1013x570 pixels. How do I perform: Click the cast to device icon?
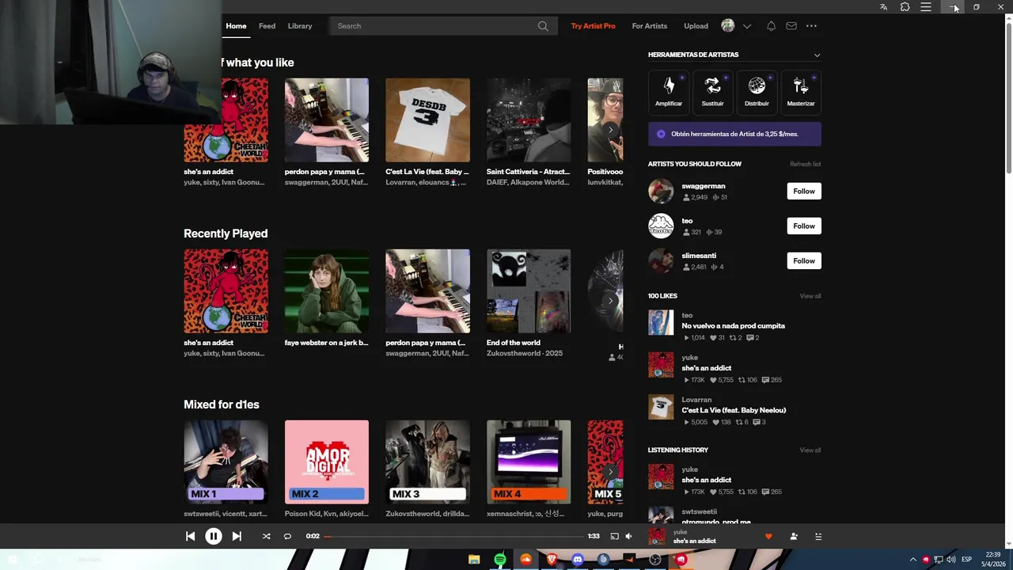point(614,536)
